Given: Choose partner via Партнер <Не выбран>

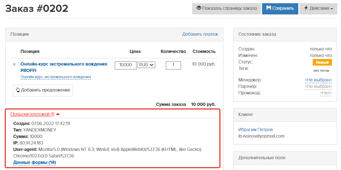Looking at the screenshot, I should pos(319,86).
